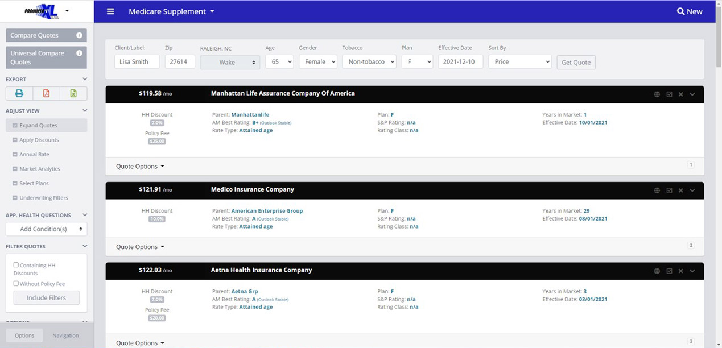
Task: Open Manhattanlife parent company link
Action: tap(250, 115)
